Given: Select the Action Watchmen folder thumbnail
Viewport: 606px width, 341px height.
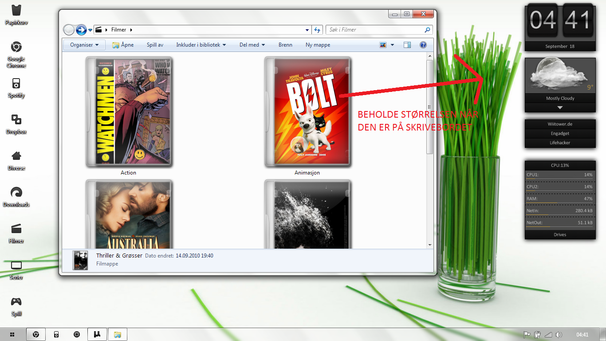Looking at the screenshot, I should click(x=129, y=112).
